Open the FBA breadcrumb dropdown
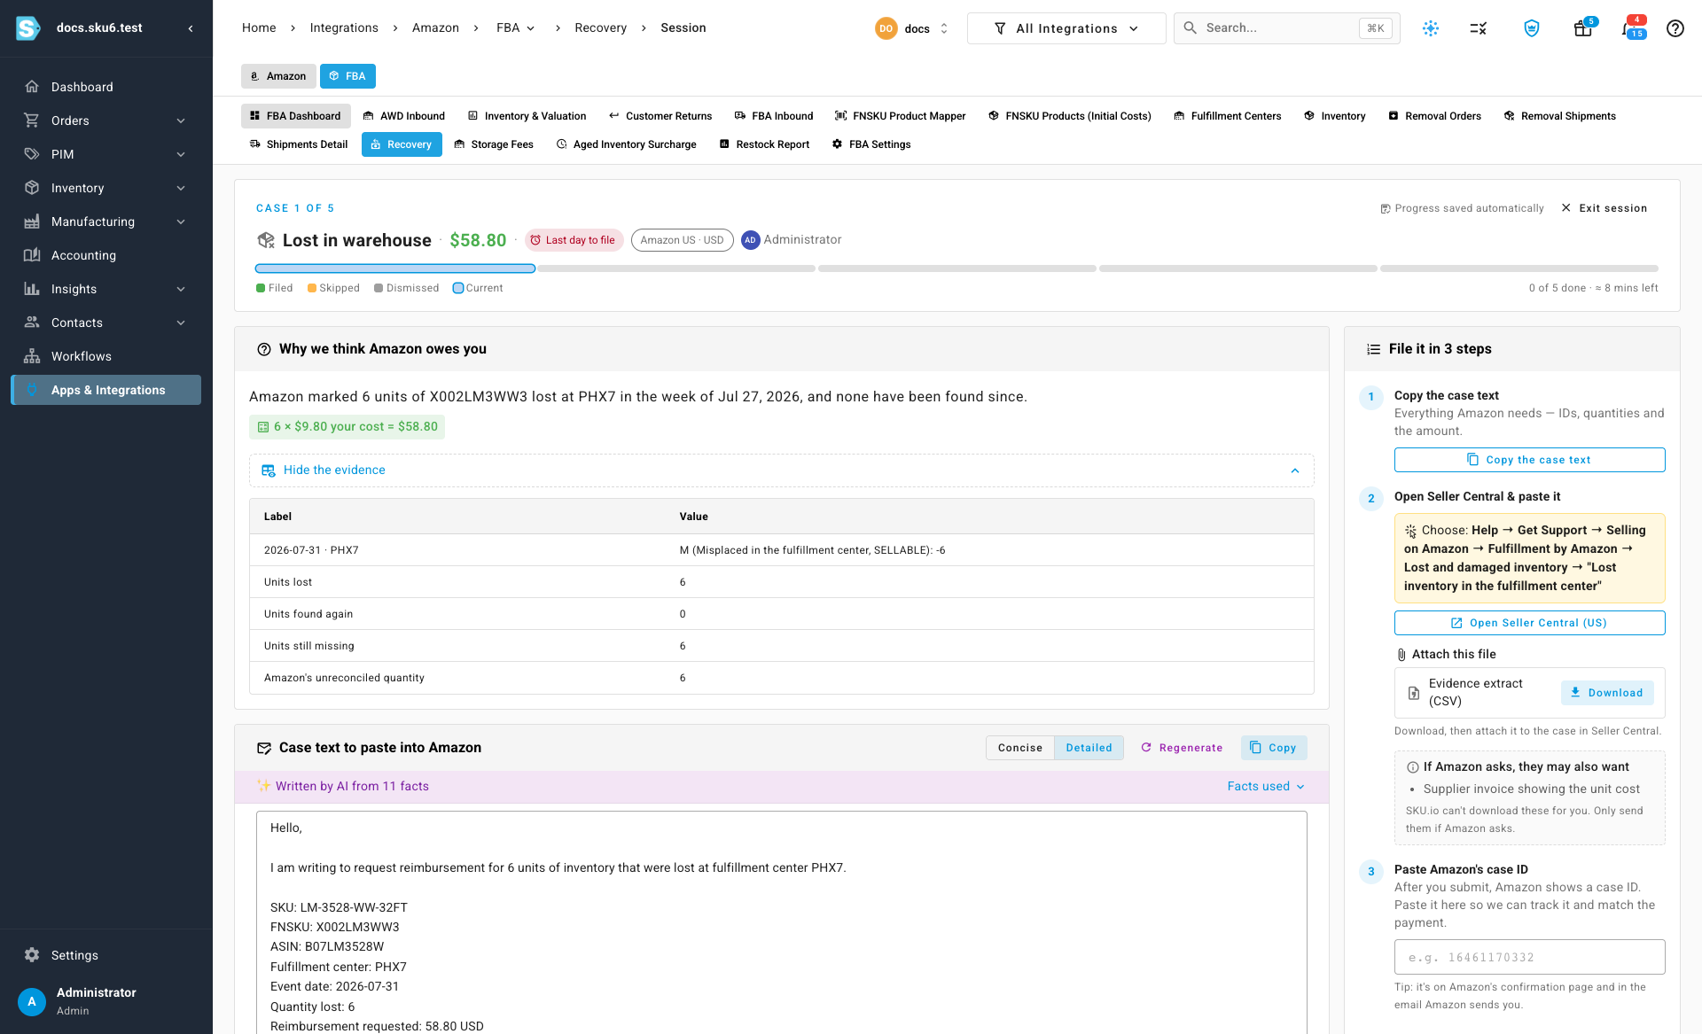This screenshot has width=1702, height=1034. (516, 28)
